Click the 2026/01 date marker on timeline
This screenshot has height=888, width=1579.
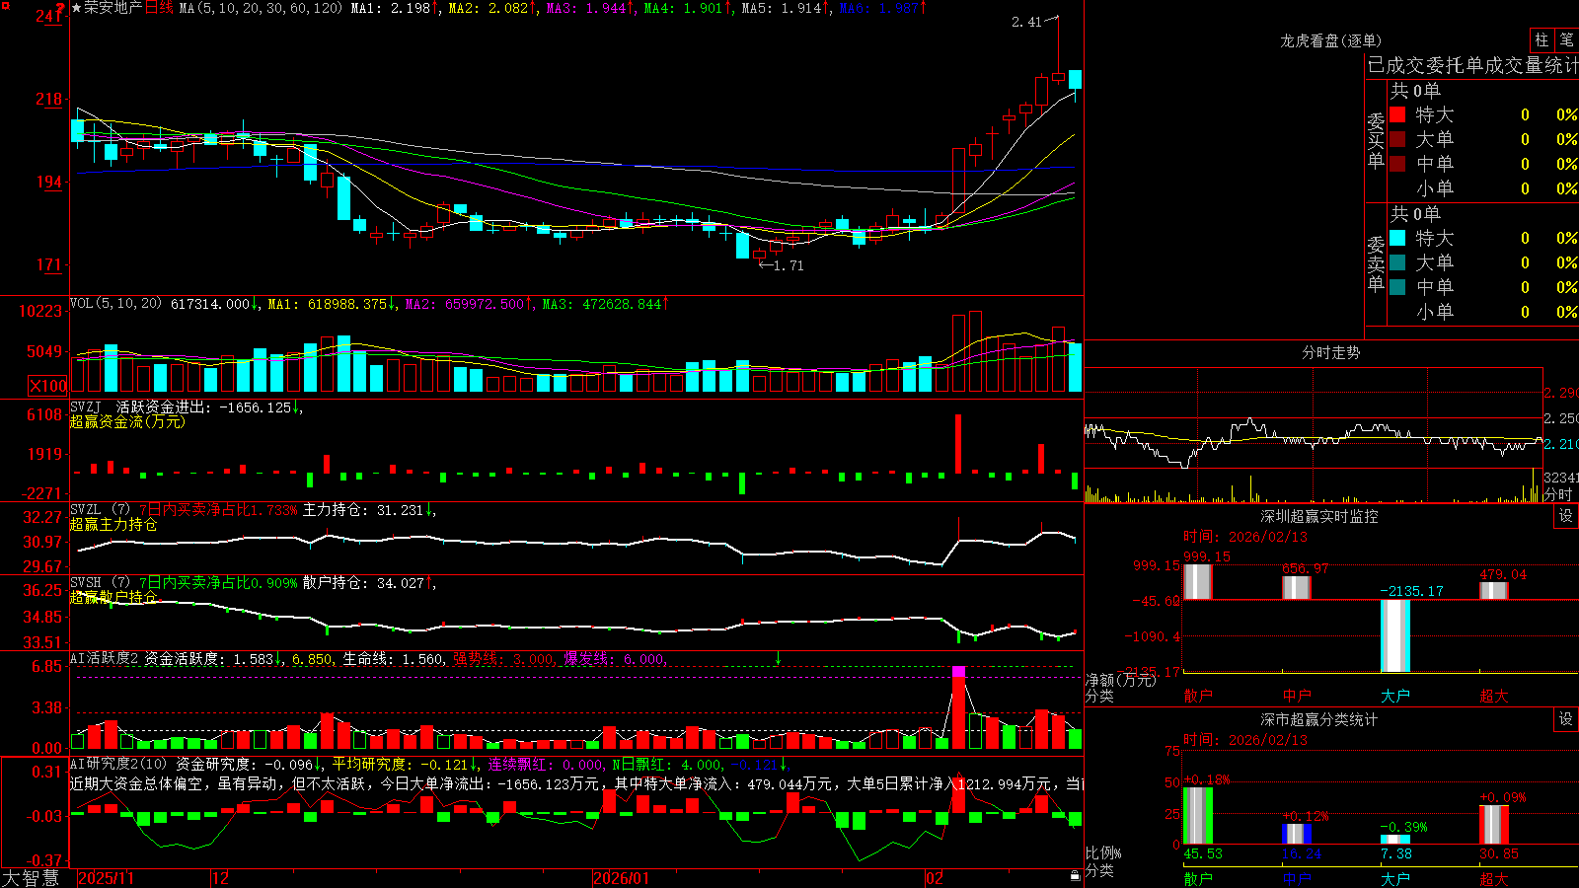click(621, 877)
